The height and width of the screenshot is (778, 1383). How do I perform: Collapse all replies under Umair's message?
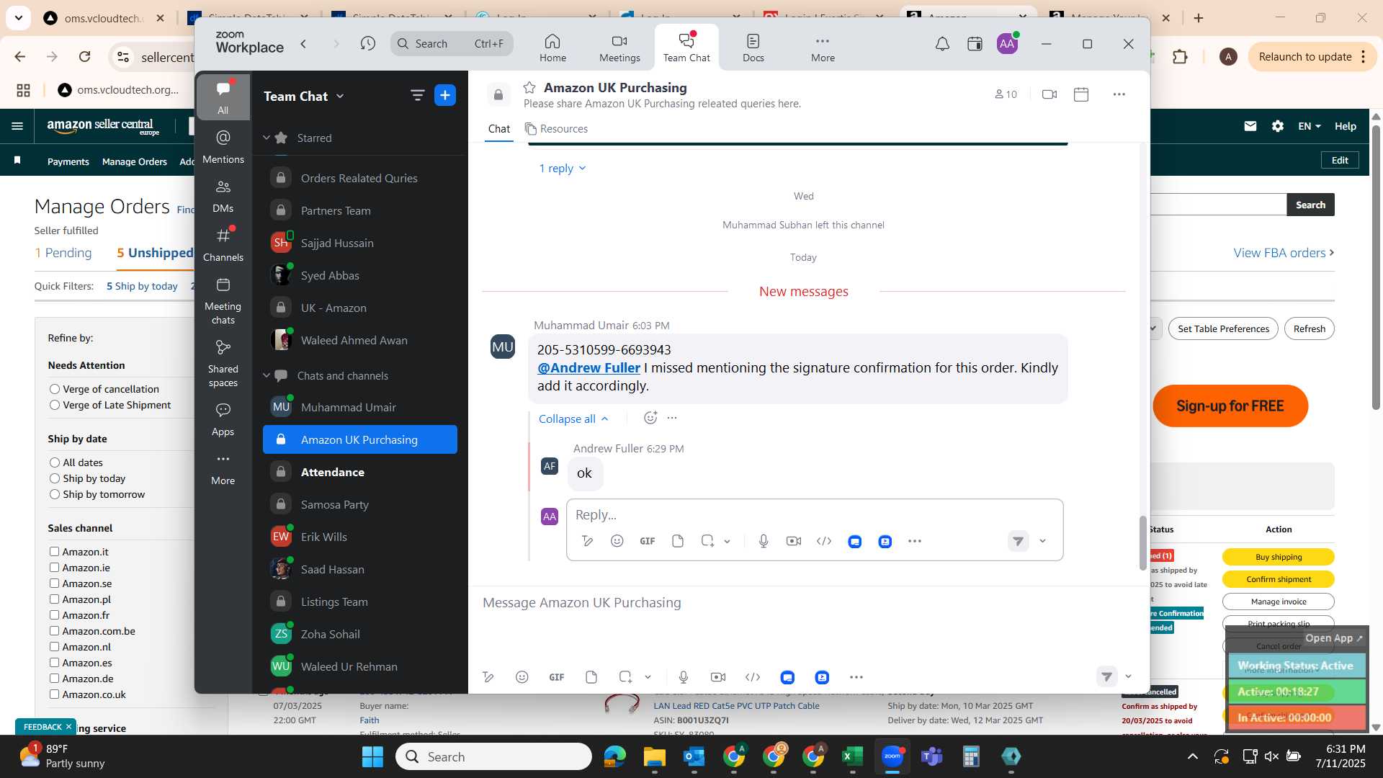573,419
